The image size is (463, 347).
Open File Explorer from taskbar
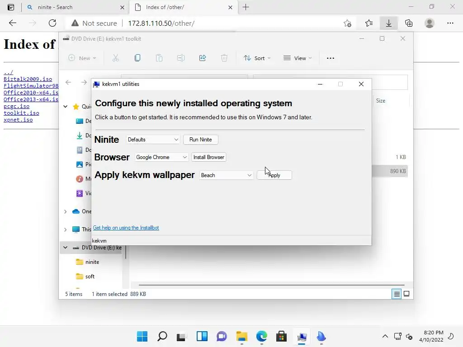click(x=241, y=336)
